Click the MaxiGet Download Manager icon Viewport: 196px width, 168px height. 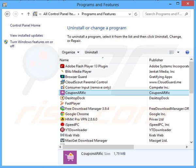point(62,140)
